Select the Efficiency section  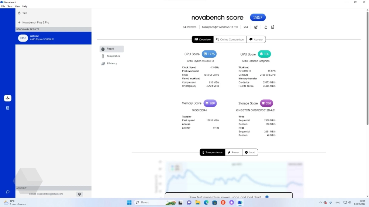111,64
